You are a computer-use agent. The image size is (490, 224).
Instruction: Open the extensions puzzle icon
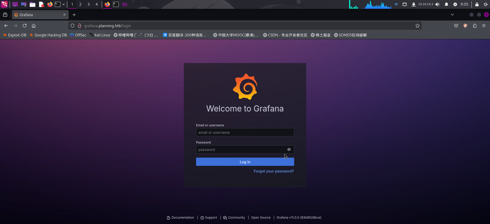pyautogui.click(x=475, y=26)
